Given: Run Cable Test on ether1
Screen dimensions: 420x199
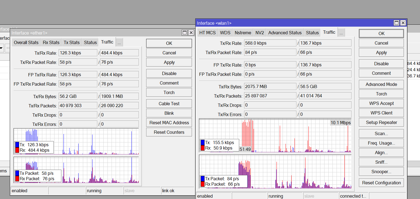Looking at the screenshot, I should click(x=169, y=104).
